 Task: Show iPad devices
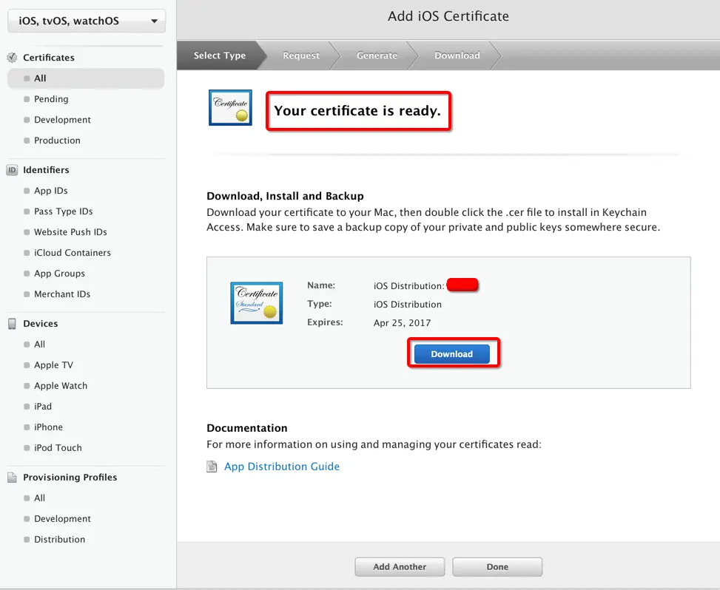pos(43,407)
